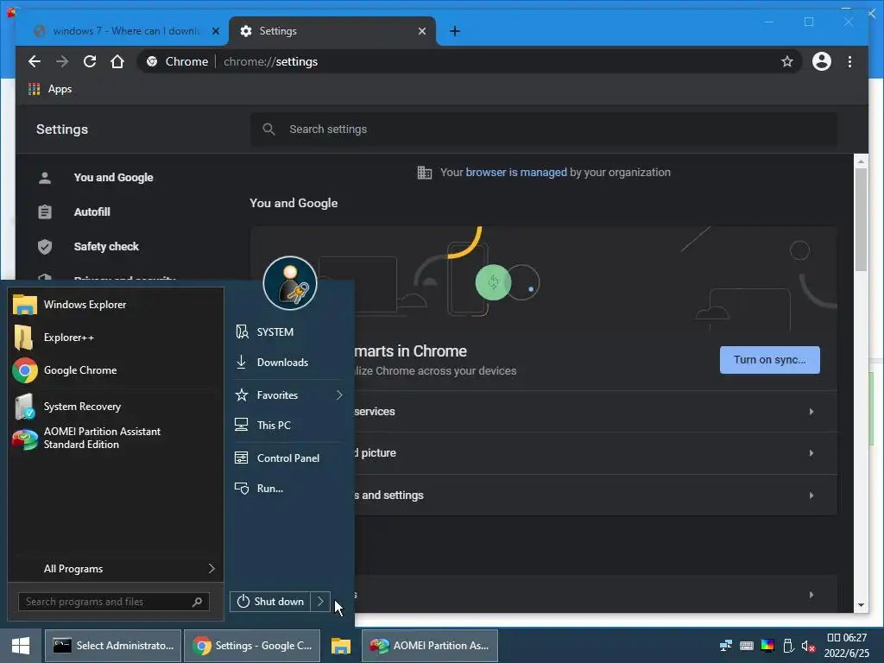
Task: Click the settings page vertical scrollbar
Action: (861, 220)
